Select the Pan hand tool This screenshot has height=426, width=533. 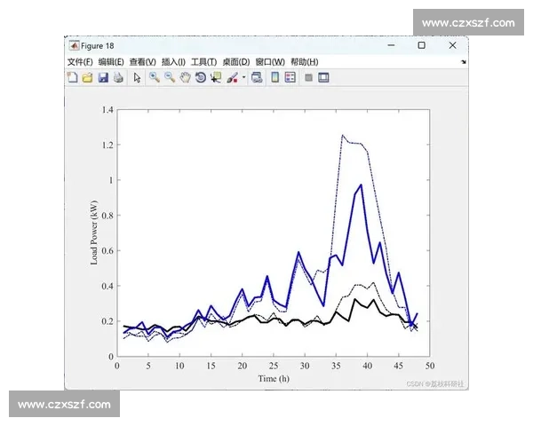[186, 77]
